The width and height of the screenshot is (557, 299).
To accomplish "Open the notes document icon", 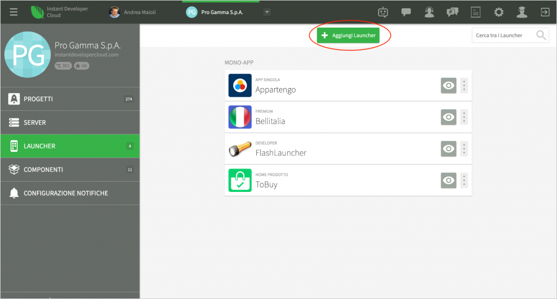I will pyautogui.click(x=475, y=12).
